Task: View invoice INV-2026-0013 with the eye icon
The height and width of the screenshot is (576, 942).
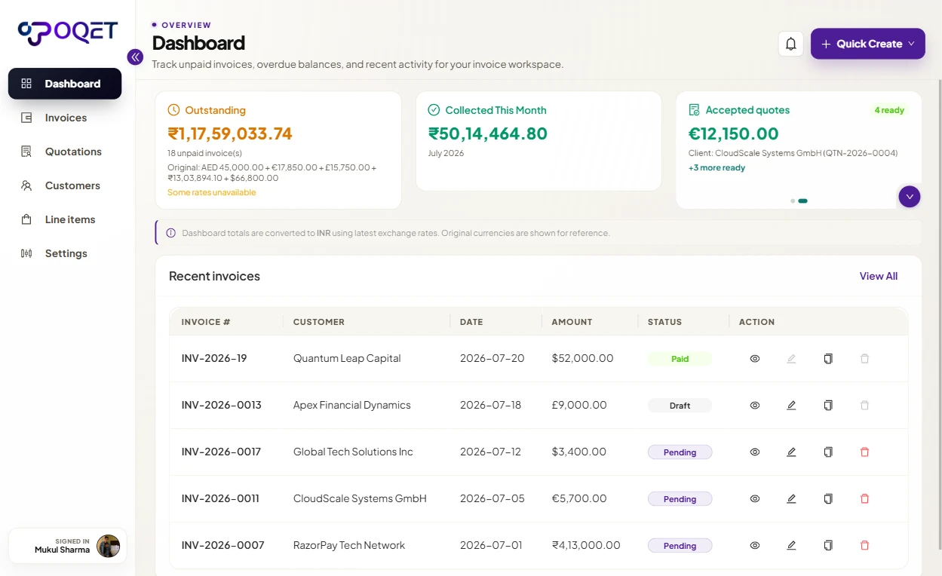Action: point(754,406)
